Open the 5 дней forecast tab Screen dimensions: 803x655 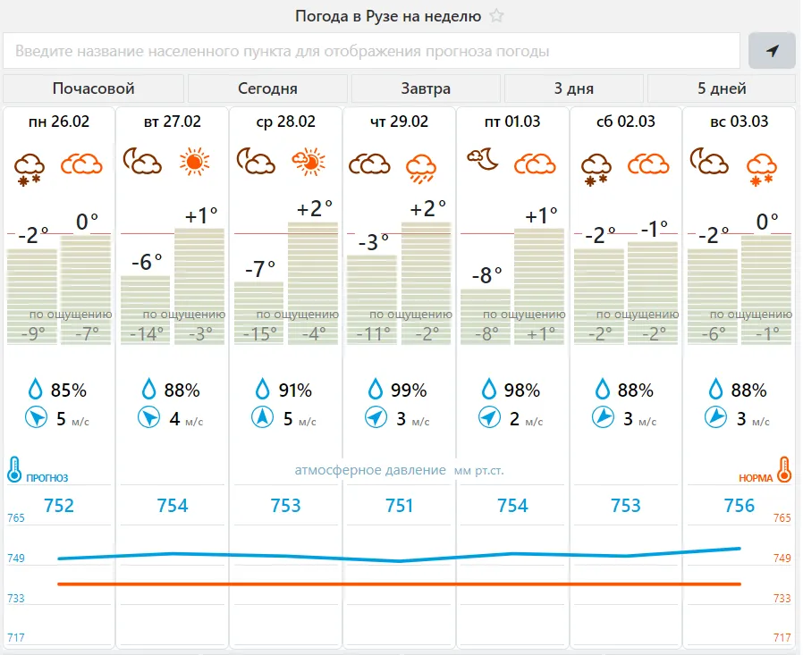[722, 88]
